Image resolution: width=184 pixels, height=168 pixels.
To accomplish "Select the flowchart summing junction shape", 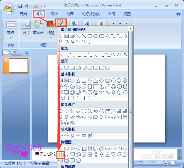I will click(x=84, y=155).
